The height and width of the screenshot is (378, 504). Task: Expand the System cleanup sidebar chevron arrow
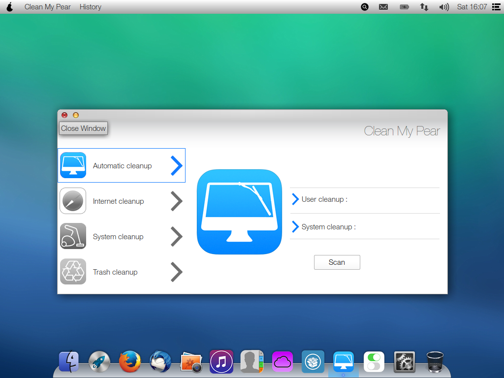pos(177,237)
